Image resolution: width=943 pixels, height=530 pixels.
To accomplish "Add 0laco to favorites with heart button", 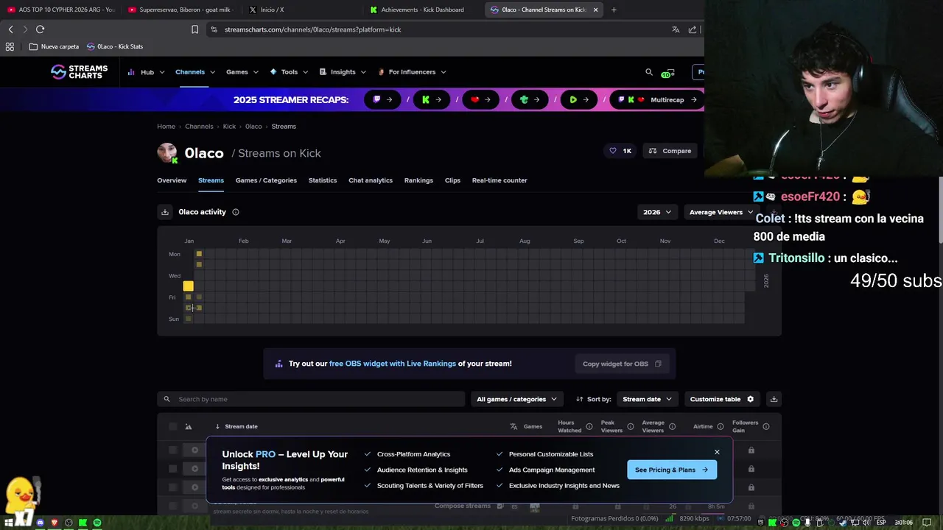I will 620,151.
